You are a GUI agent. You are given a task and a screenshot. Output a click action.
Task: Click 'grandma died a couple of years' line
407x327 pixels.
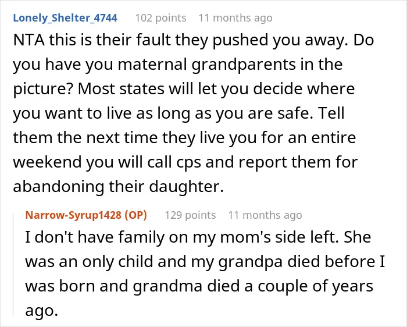[253, 286]
